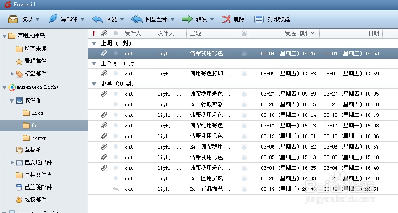The width and height of the screenshot is (398, 213).
Task: Collapse the 上个月 (1 封) group
Action: (94, 63)
